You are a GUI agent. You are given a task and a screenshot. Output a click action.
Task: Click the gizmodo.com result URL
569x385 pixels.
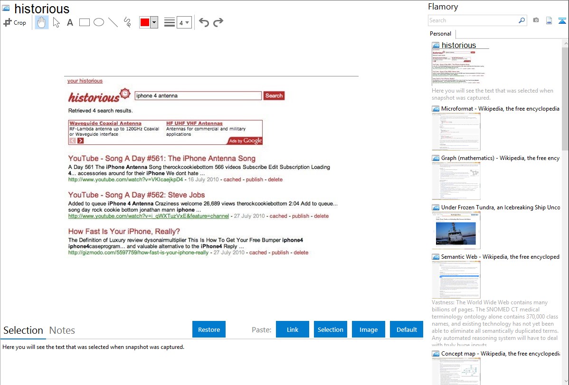[x=139, y=253]
